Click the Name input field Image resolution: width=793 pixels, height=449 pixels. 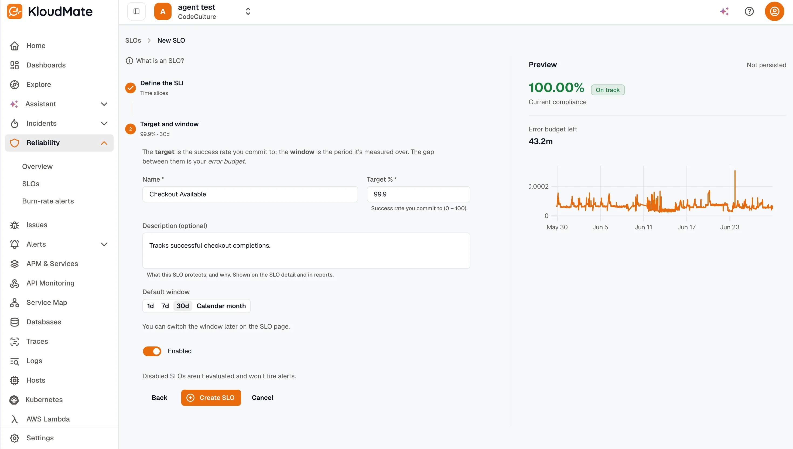pos(250,194)
